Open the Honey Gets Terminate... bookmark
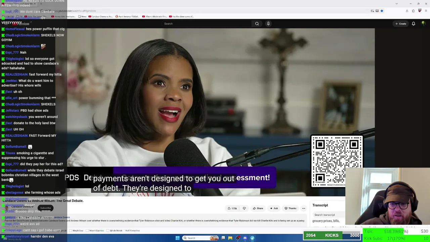 (63, 16)
